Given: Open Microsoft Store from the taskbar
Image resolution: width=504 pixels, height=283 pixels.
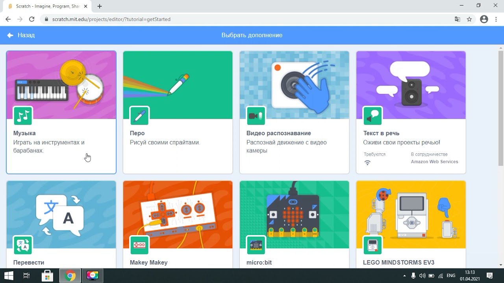Looking at the screenshot, I should [48, 276].
